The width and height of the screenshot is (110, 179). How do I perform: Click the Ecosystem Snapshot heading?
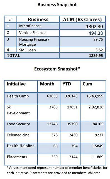pos(57,69)
